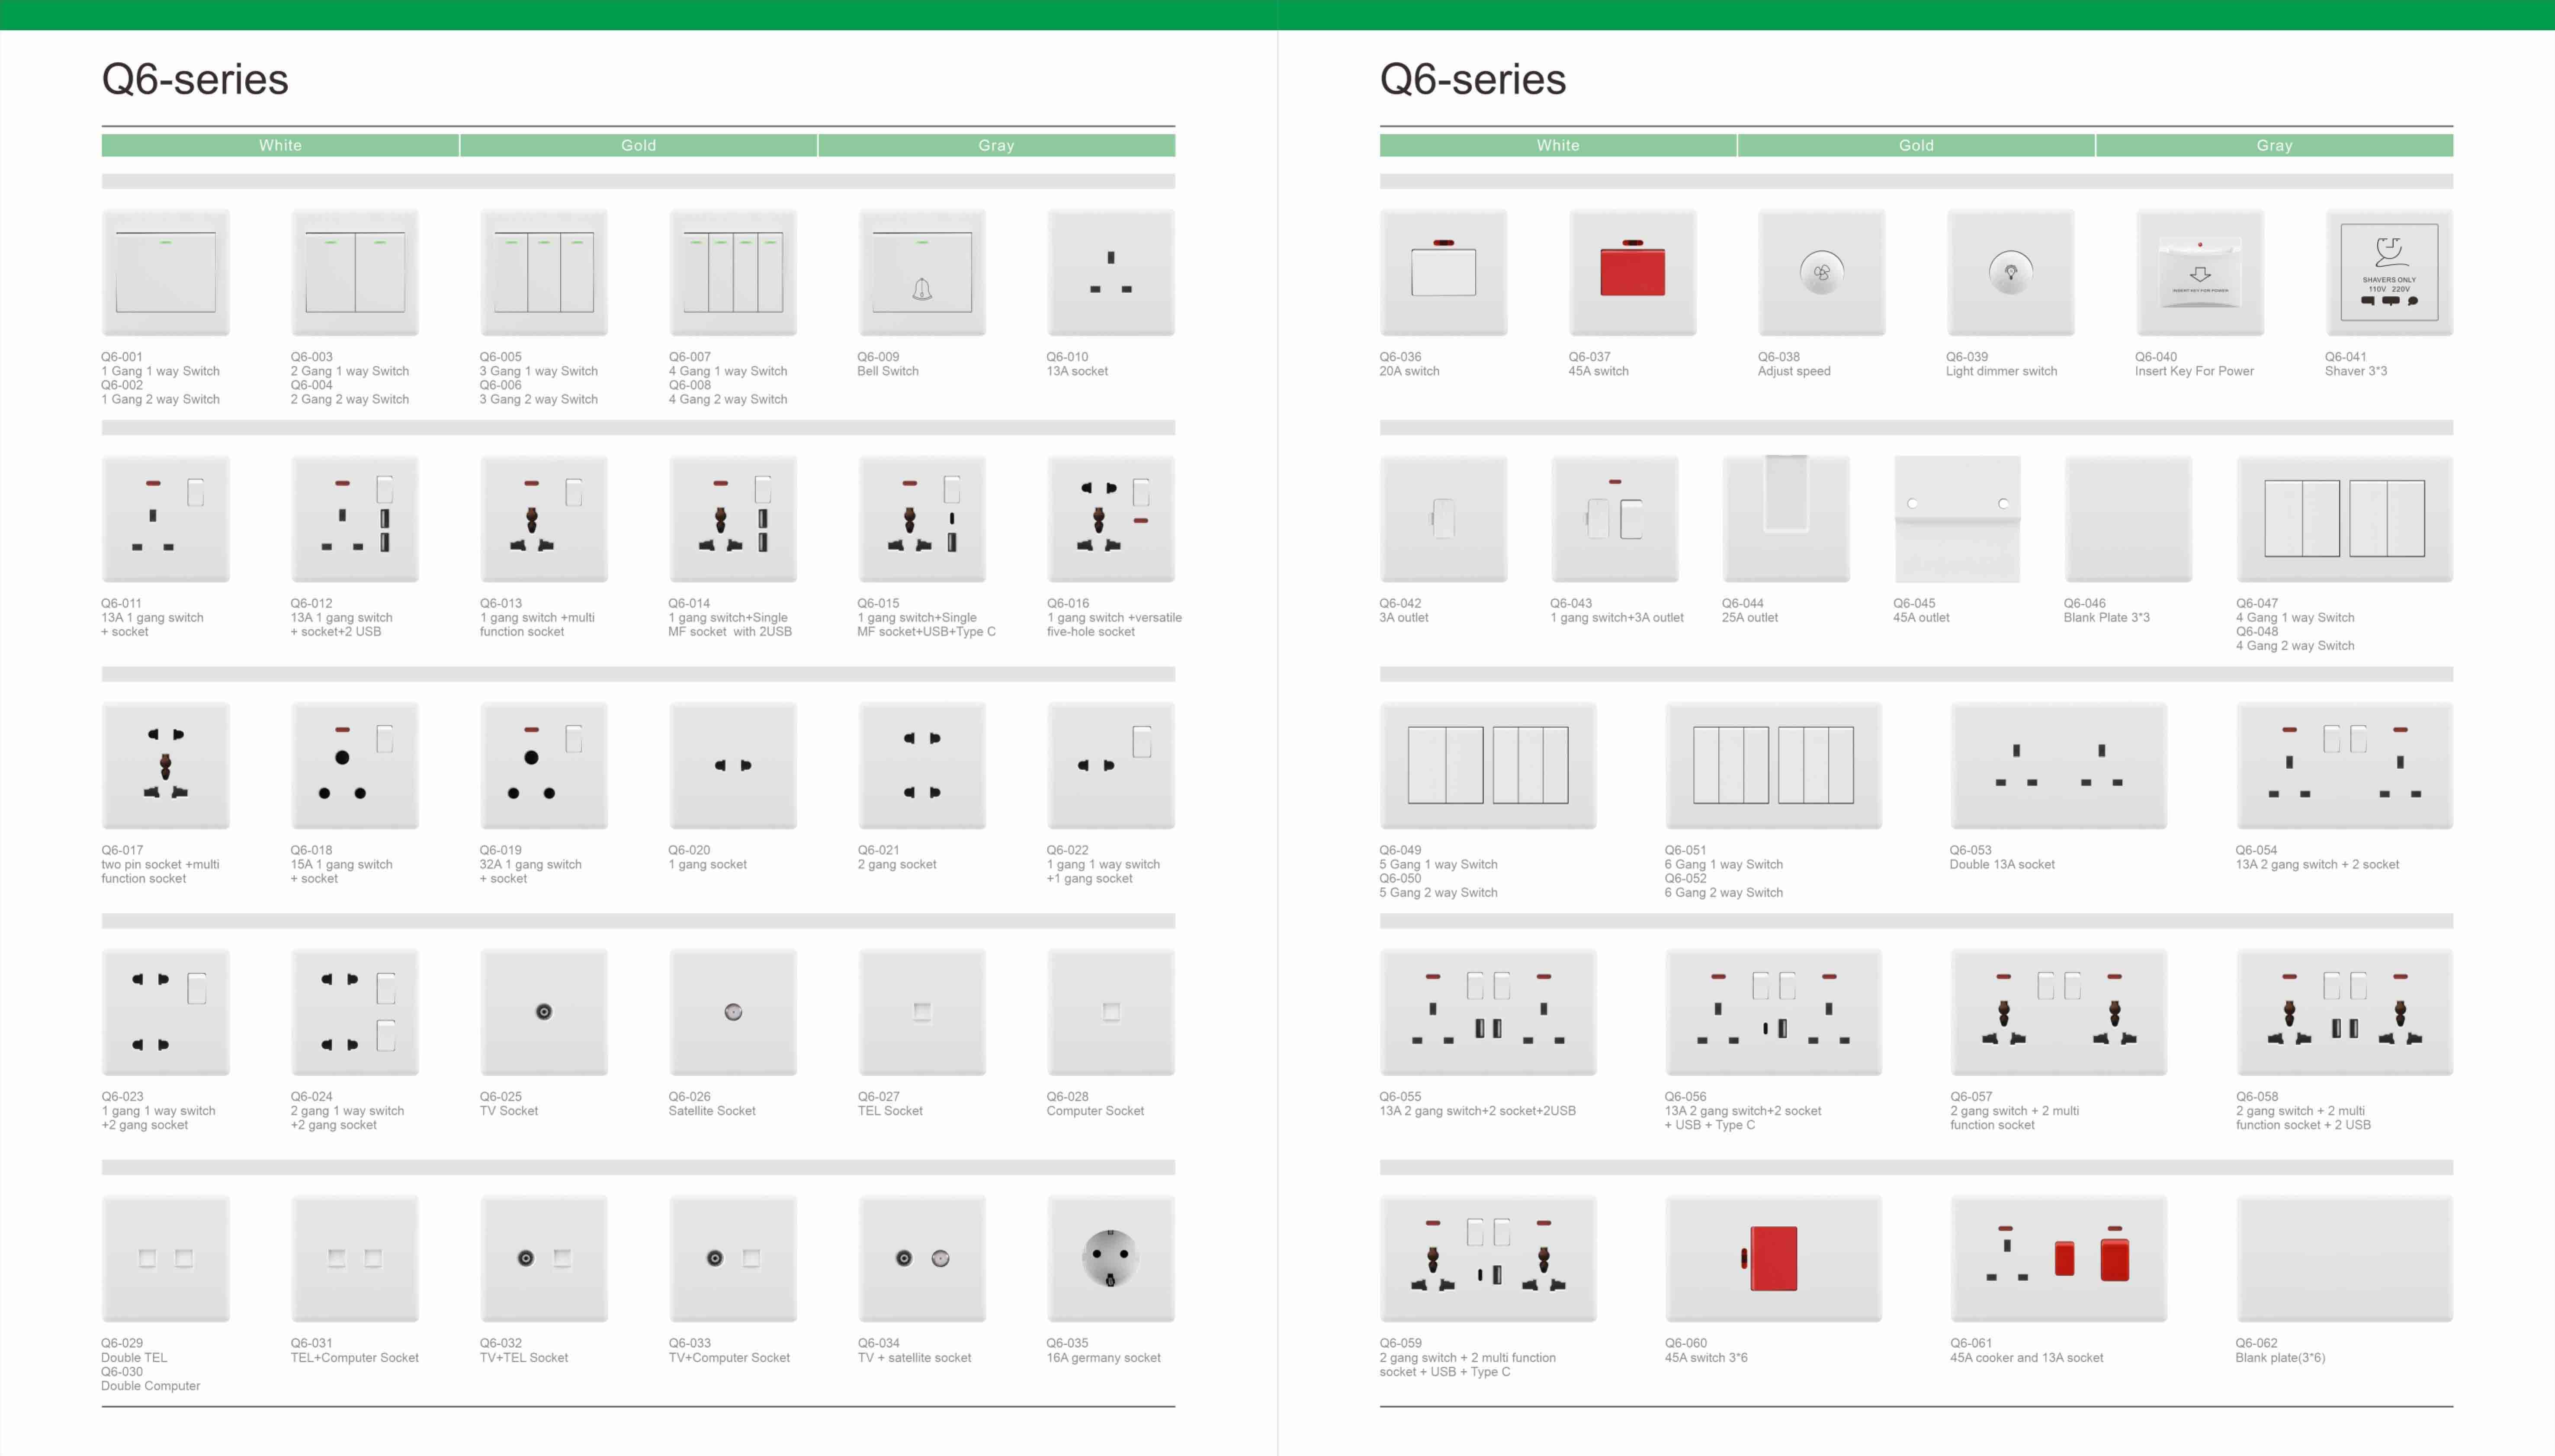Screen dimensions: 2555x1456
Task: Click the Q6-025 TV socket image
Action: (x=543, y=1012)
